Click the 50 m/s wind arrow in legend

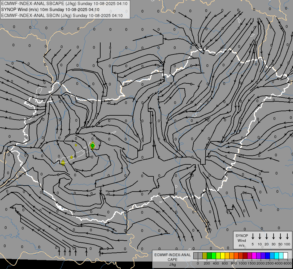280,236
